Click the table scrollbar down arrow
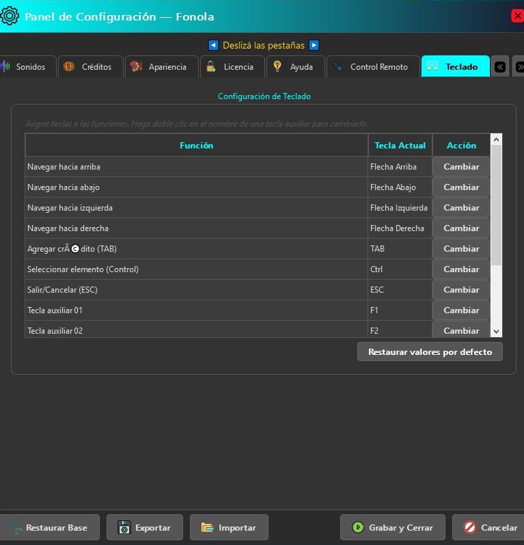Image resolution: width=524 pixels, height=545 pixels. 496,331
